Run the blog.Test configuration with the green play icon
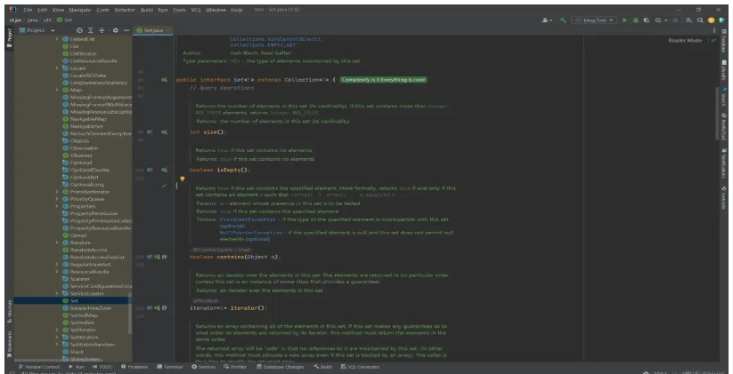The width and height of the screenshot is (733, 374). 624,20
